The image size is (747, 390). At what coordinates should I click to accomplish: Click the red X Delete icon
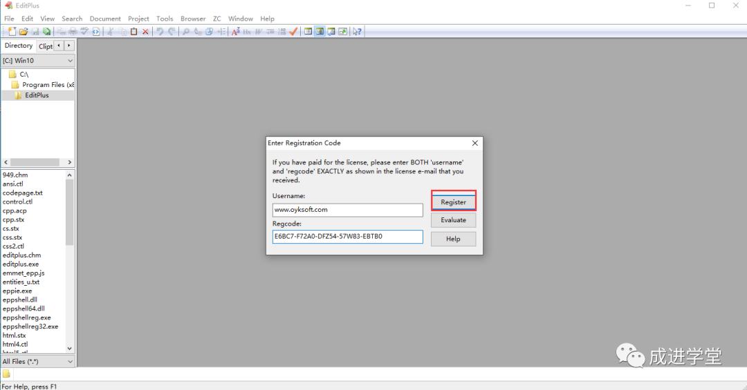coord(145,31)
